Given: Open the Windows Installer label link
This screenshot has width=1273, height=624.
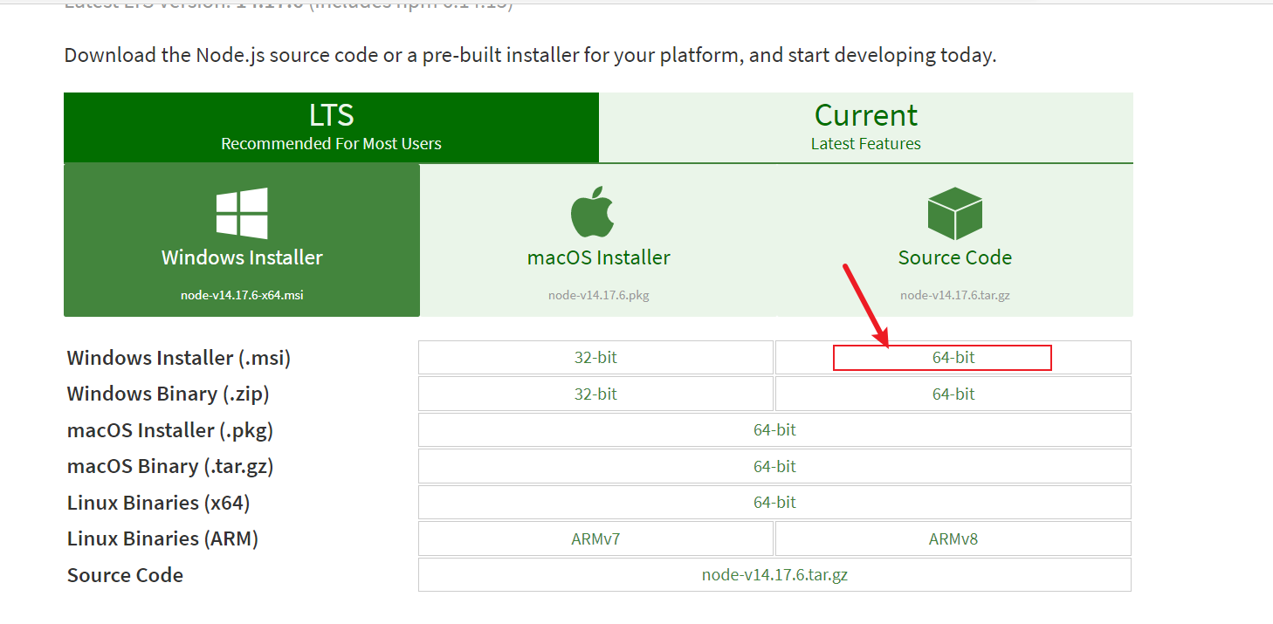Looking at the screenshot, I should (242, 257).
